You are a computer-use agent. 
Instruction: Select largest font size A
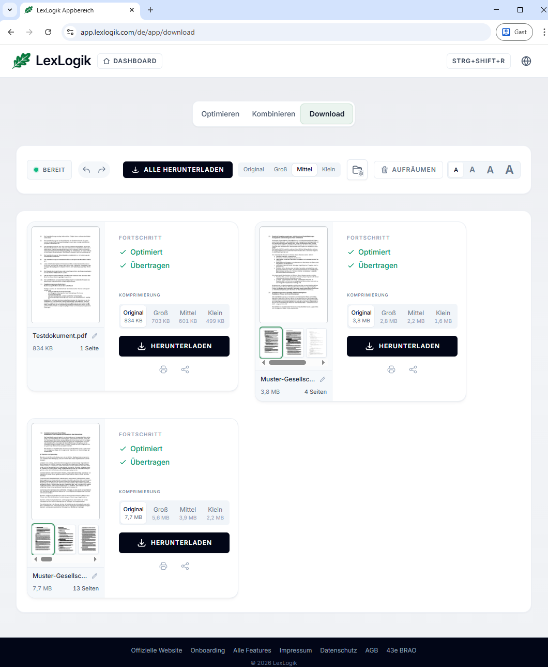click(509, 170)
